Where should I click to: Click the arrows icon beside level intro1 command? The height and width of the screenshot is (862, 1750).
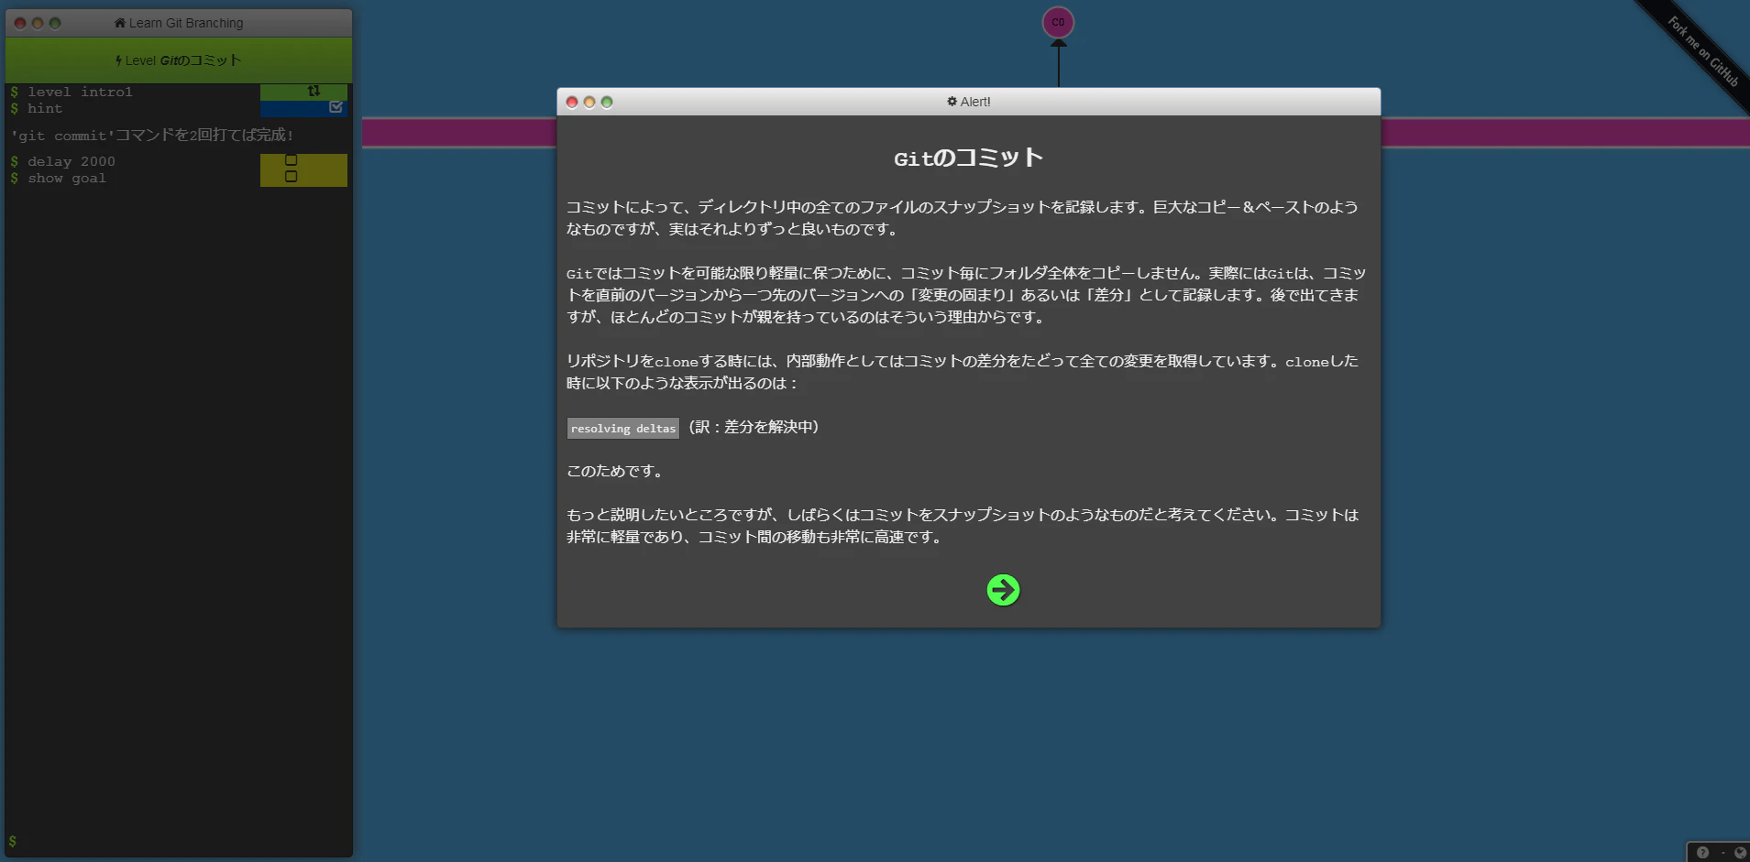tap(314, 91)
